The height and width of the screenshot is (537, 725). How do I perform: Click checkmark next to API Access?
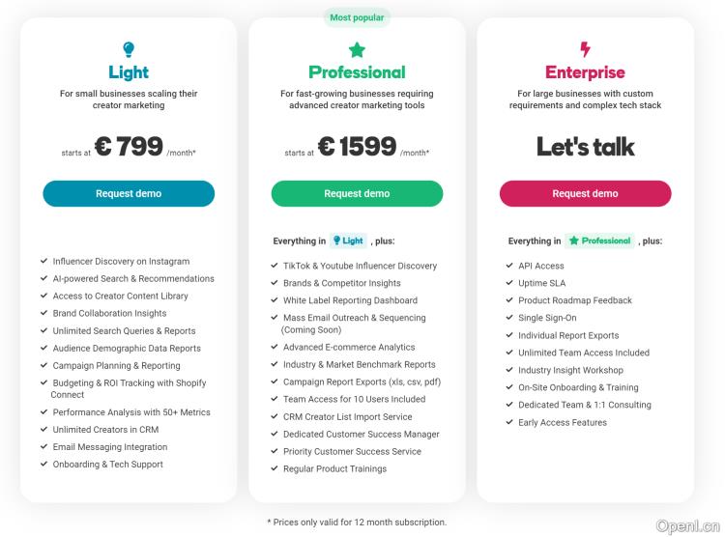pos(509,267)
